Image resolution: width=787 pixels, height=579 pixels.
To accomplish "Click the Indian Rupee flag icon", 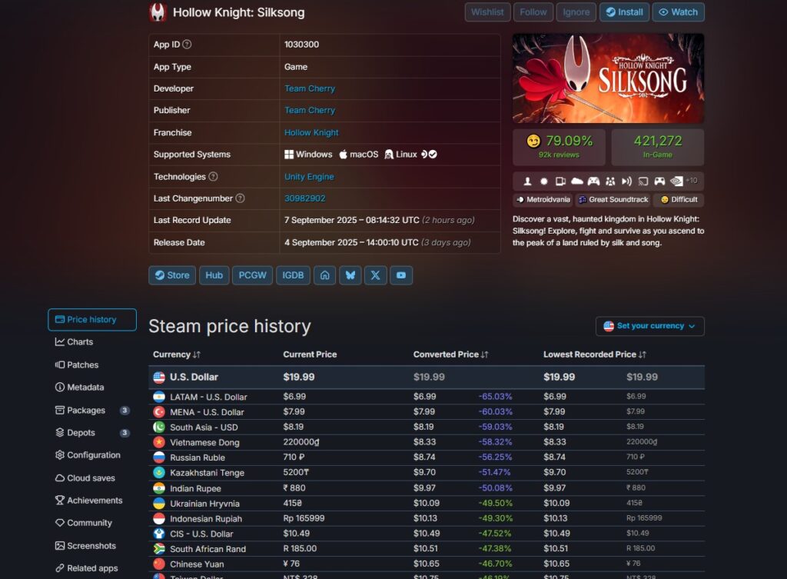I will [159, 488].
